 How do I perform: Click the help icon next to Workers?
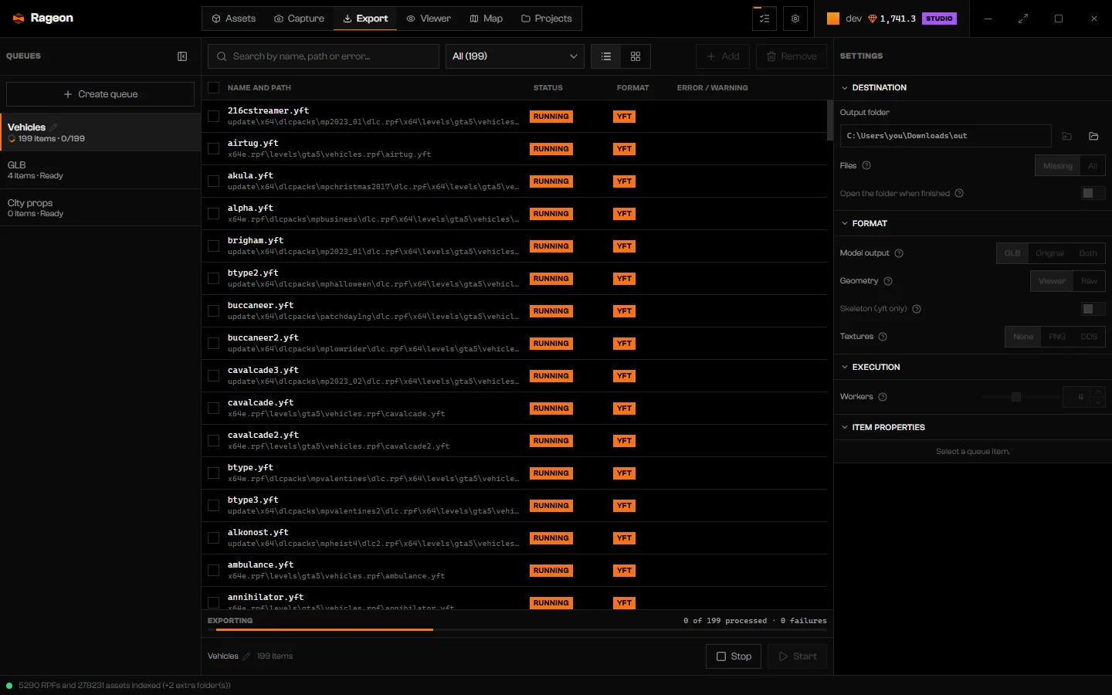pyautogui.click(x=883, y=397)
